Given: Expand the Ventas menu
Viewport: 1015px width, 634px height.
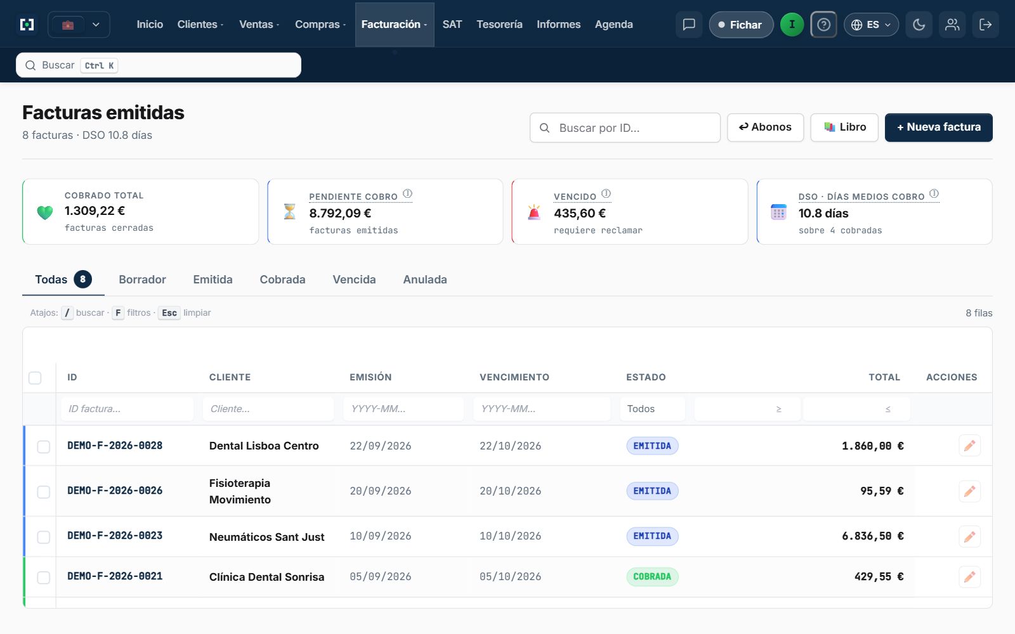Looking at the screenshot, I should click(x=259, y=25).
